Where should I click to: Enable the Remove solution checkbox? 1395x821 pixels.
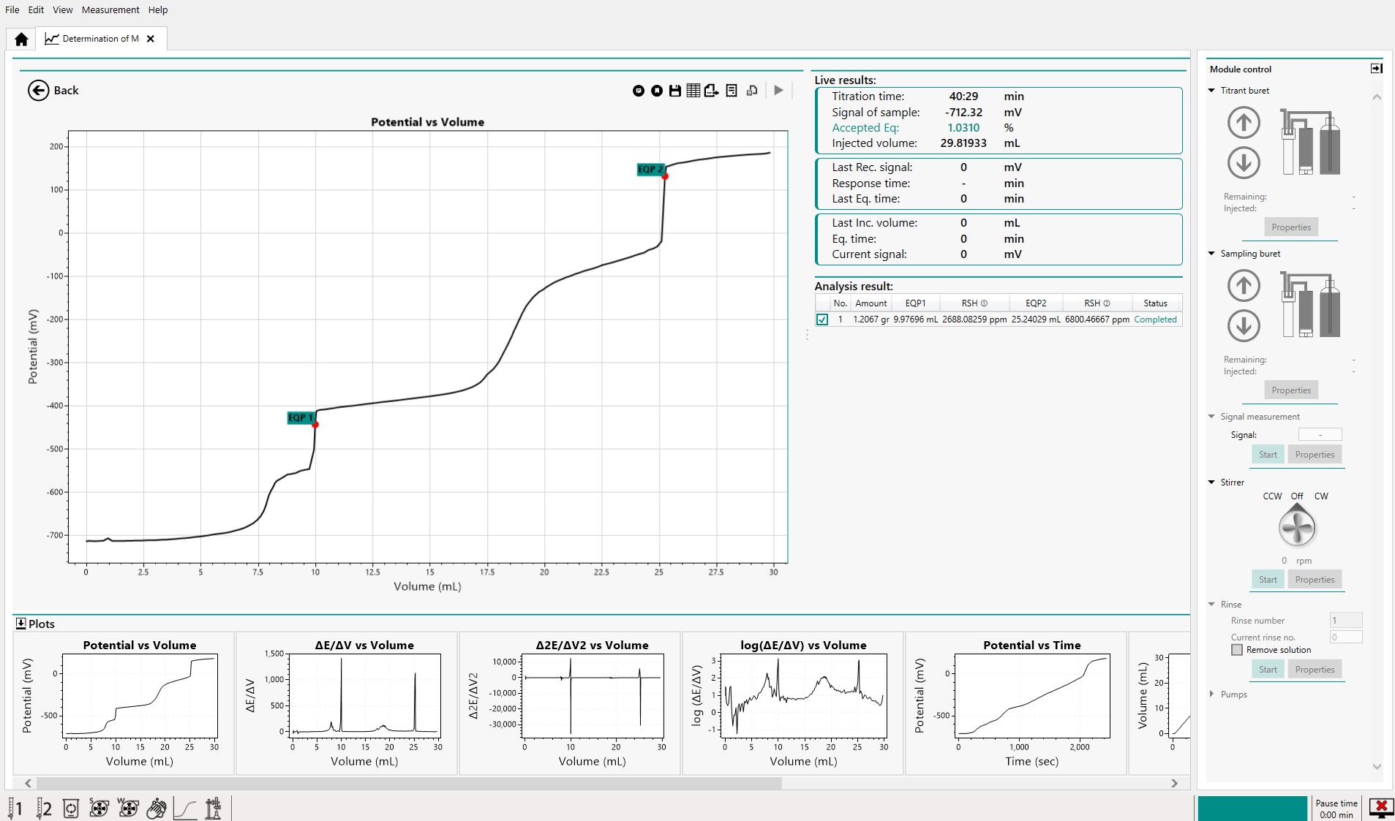click(1237, 650)
